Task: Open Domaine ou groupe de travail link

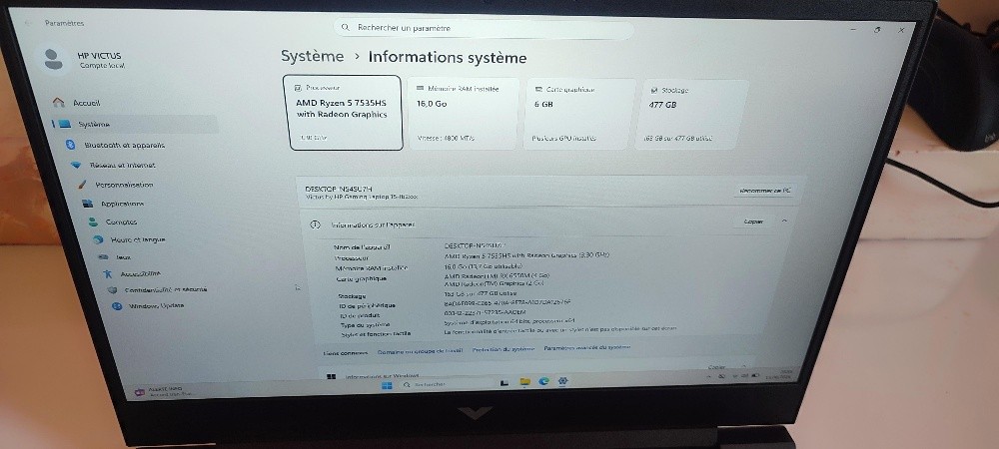Action: tap(420, 351)
